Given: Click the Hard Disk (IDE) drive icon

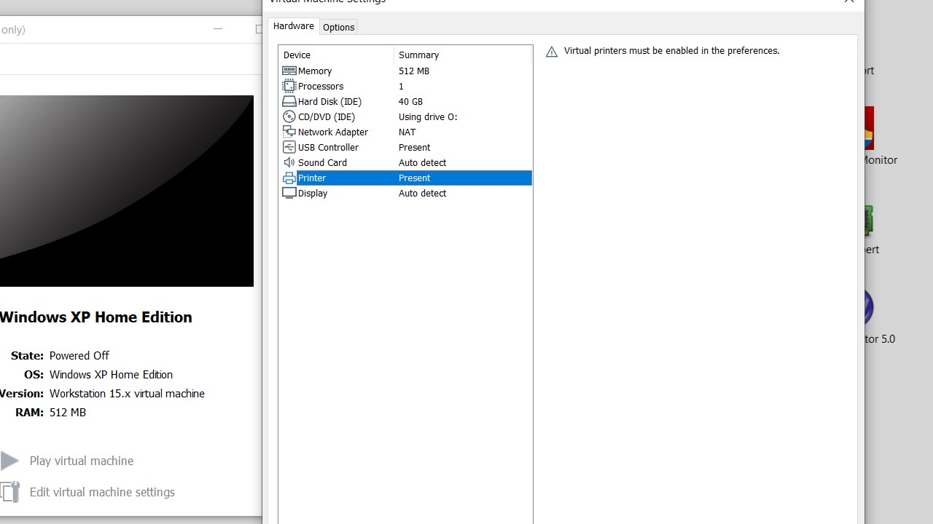Looking at the screenshot, I should click(x=289, y=101).
